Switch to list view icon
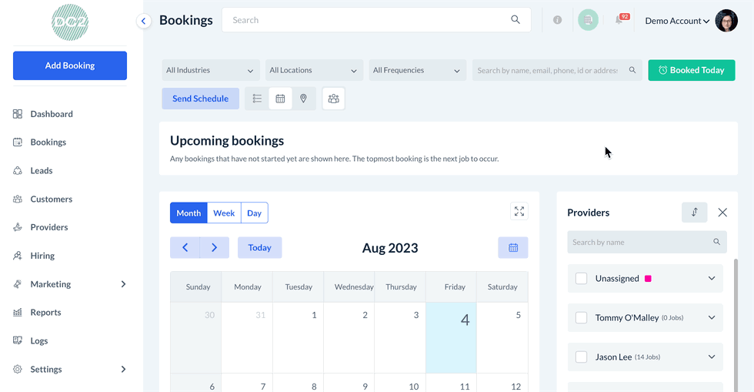Image resolution: width=754 pixels, height=392 pixels. (257, 99)
